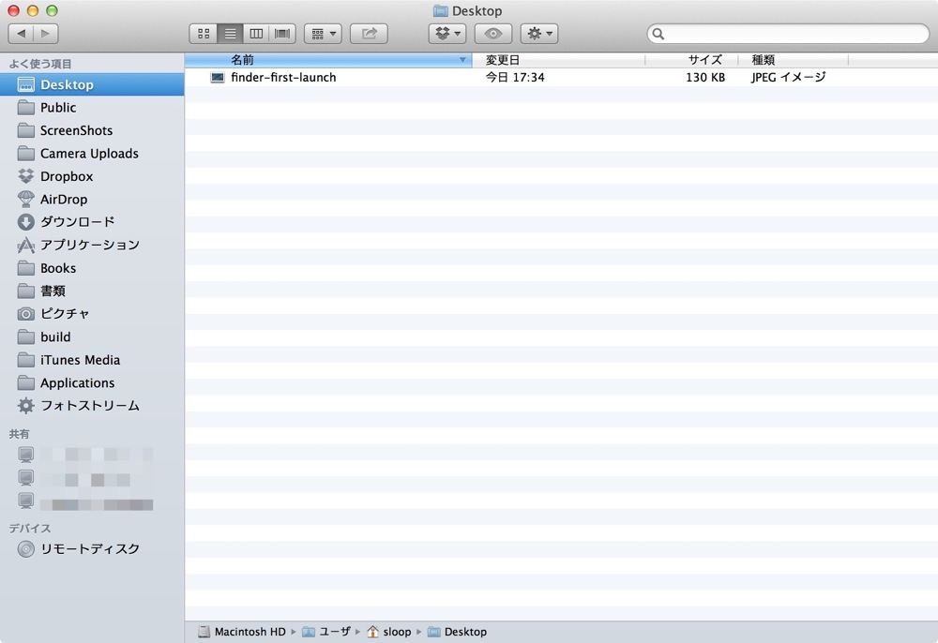Sort by サイズ column header
This screenshot has height=643, width=938.
(x=692, y=60)
